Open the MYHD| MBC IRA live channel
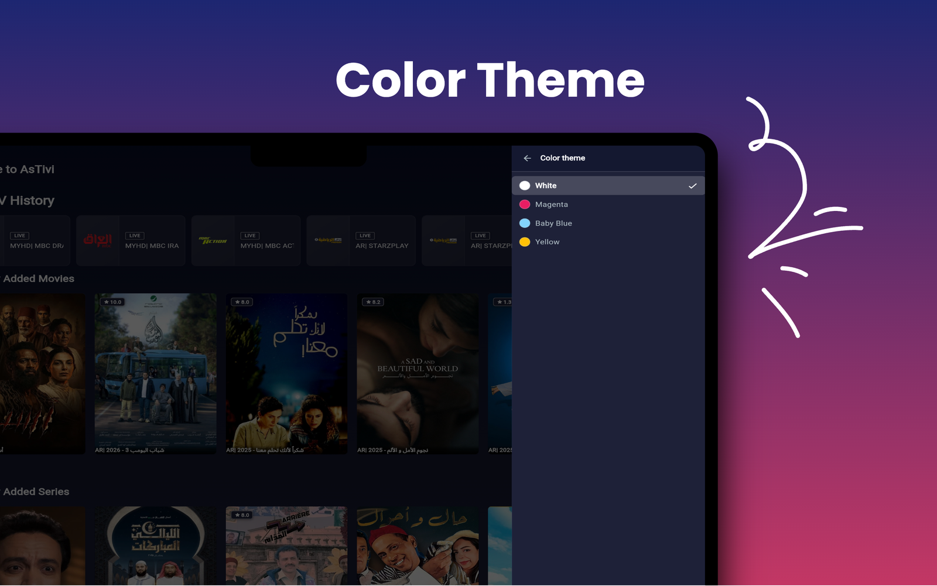Viewport: 937px width, 586px height. pos(131,241)
